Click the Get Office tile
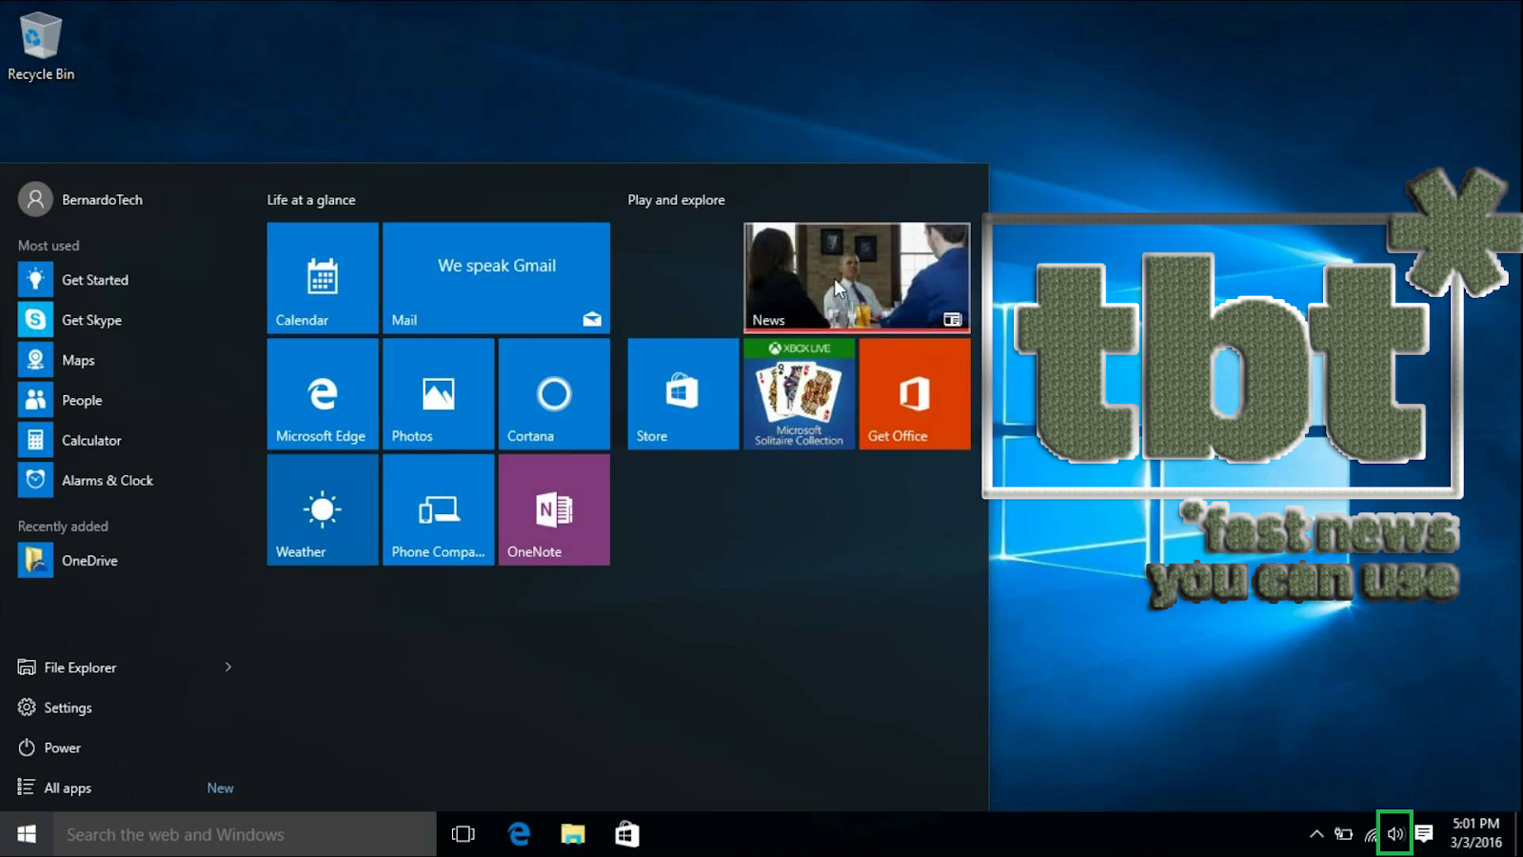 915,394
